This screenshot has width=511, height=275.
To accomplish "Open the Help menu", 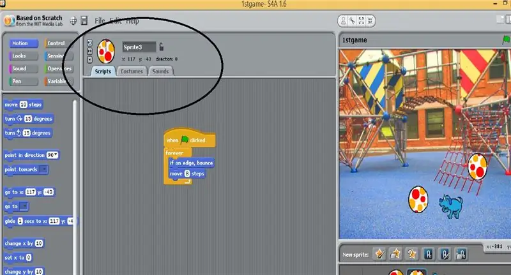I will [x=132, y=21].
